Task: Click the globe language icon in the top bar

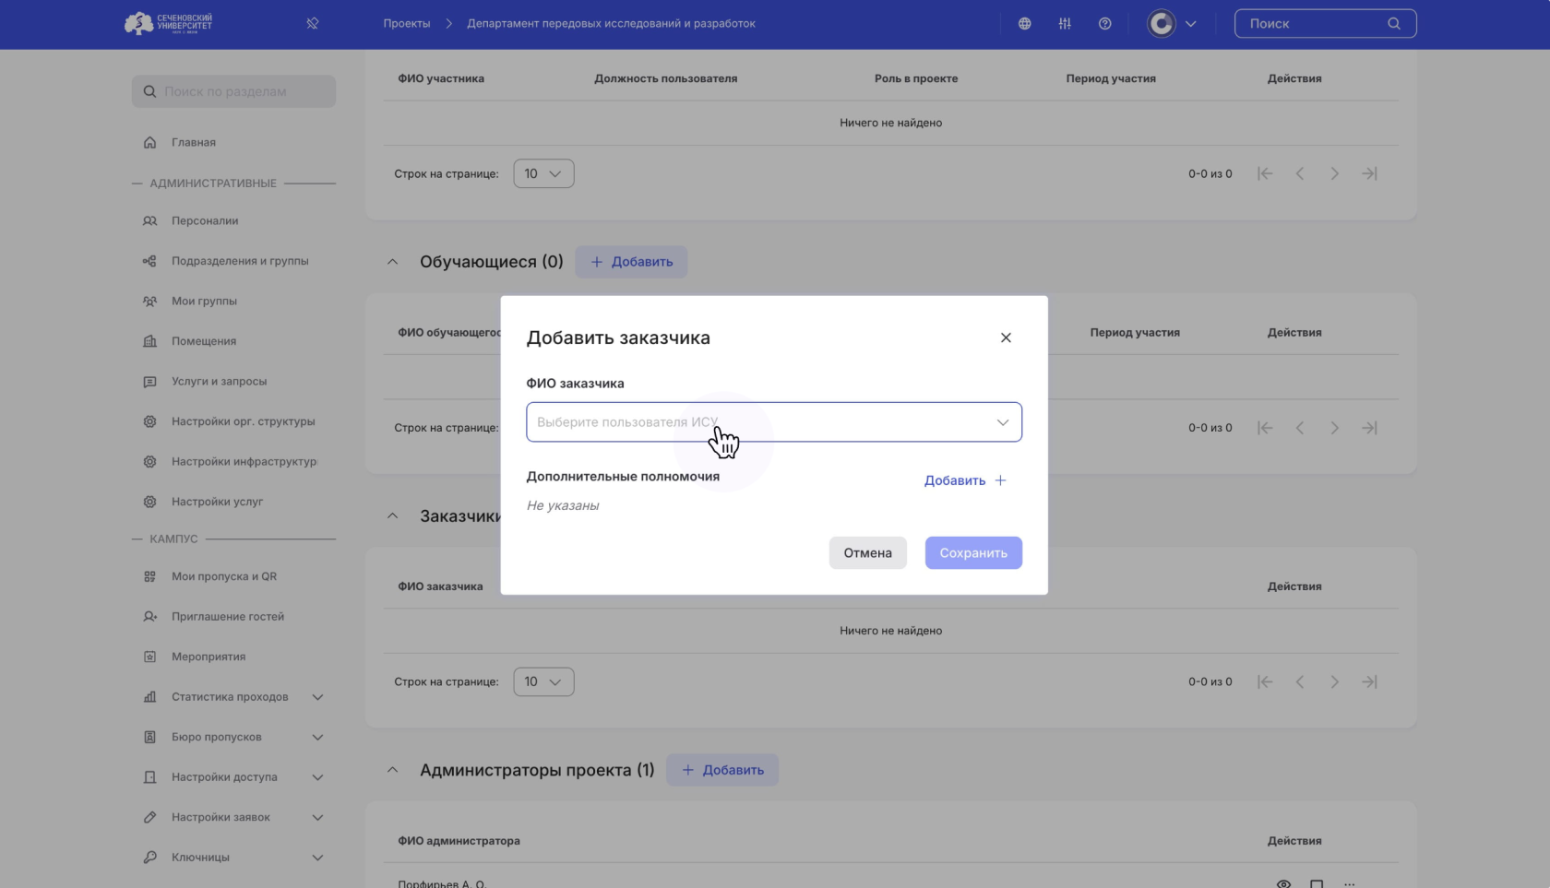Action: point(1024,23)
